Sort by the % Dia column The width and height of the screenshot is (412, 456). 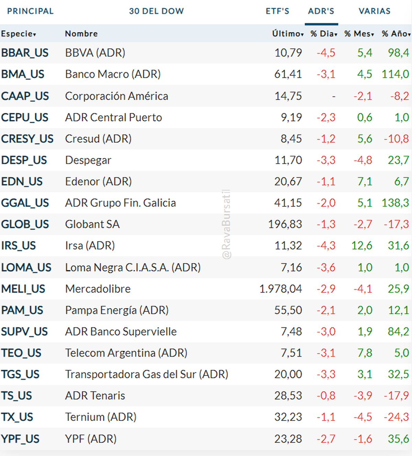324,34
